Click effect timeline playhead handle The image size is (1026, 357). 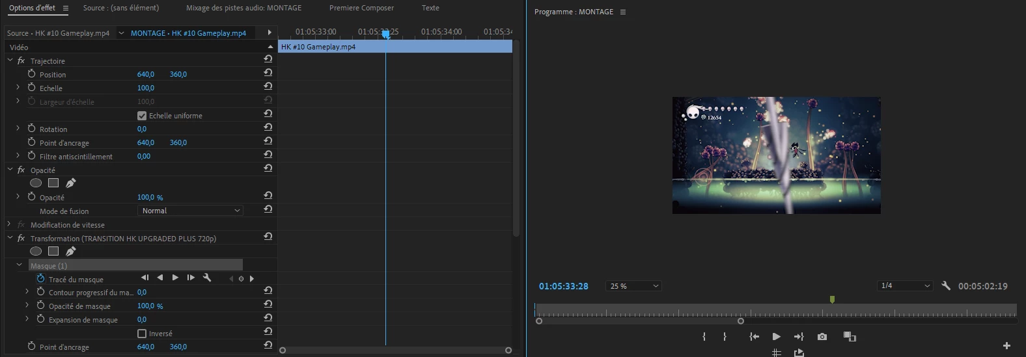(x=385, y=34)
